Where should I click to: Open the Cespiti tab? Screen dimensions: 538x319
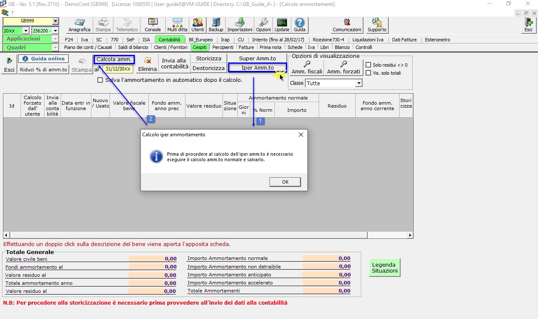pyautogui.click(x=199, y=47)
